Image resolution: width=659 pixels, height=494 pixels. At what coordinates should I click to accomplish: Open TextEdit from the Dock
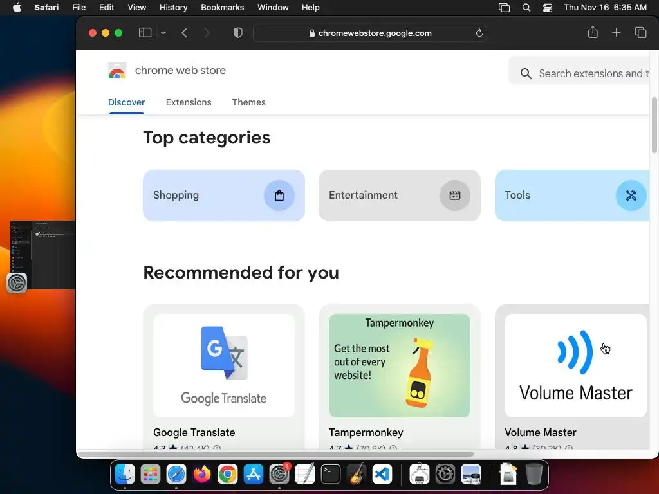coord(305,474)
